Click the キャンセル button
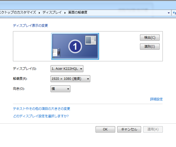 pyautogui.click(x=129, y=129)
